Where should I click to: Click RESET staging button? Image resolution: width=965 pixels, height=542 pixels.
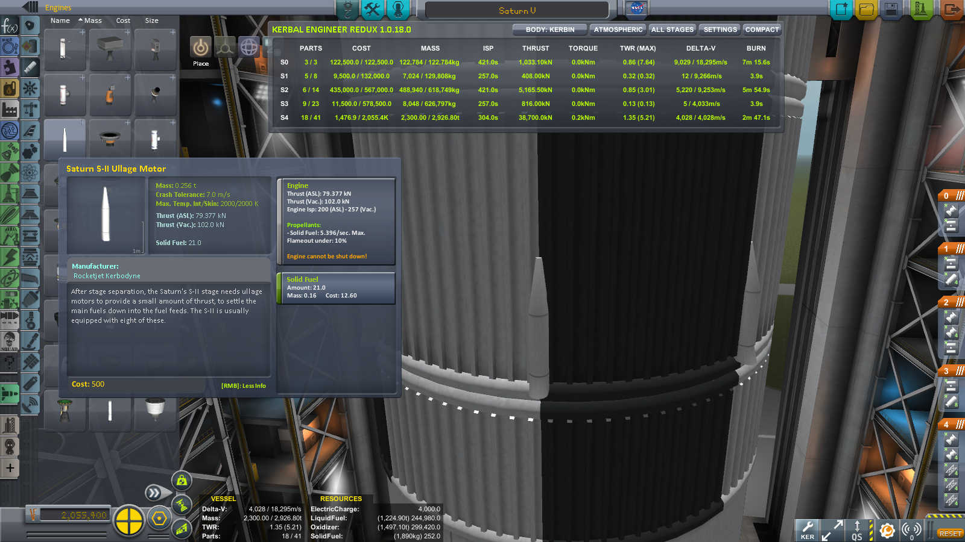click(950, 534)
